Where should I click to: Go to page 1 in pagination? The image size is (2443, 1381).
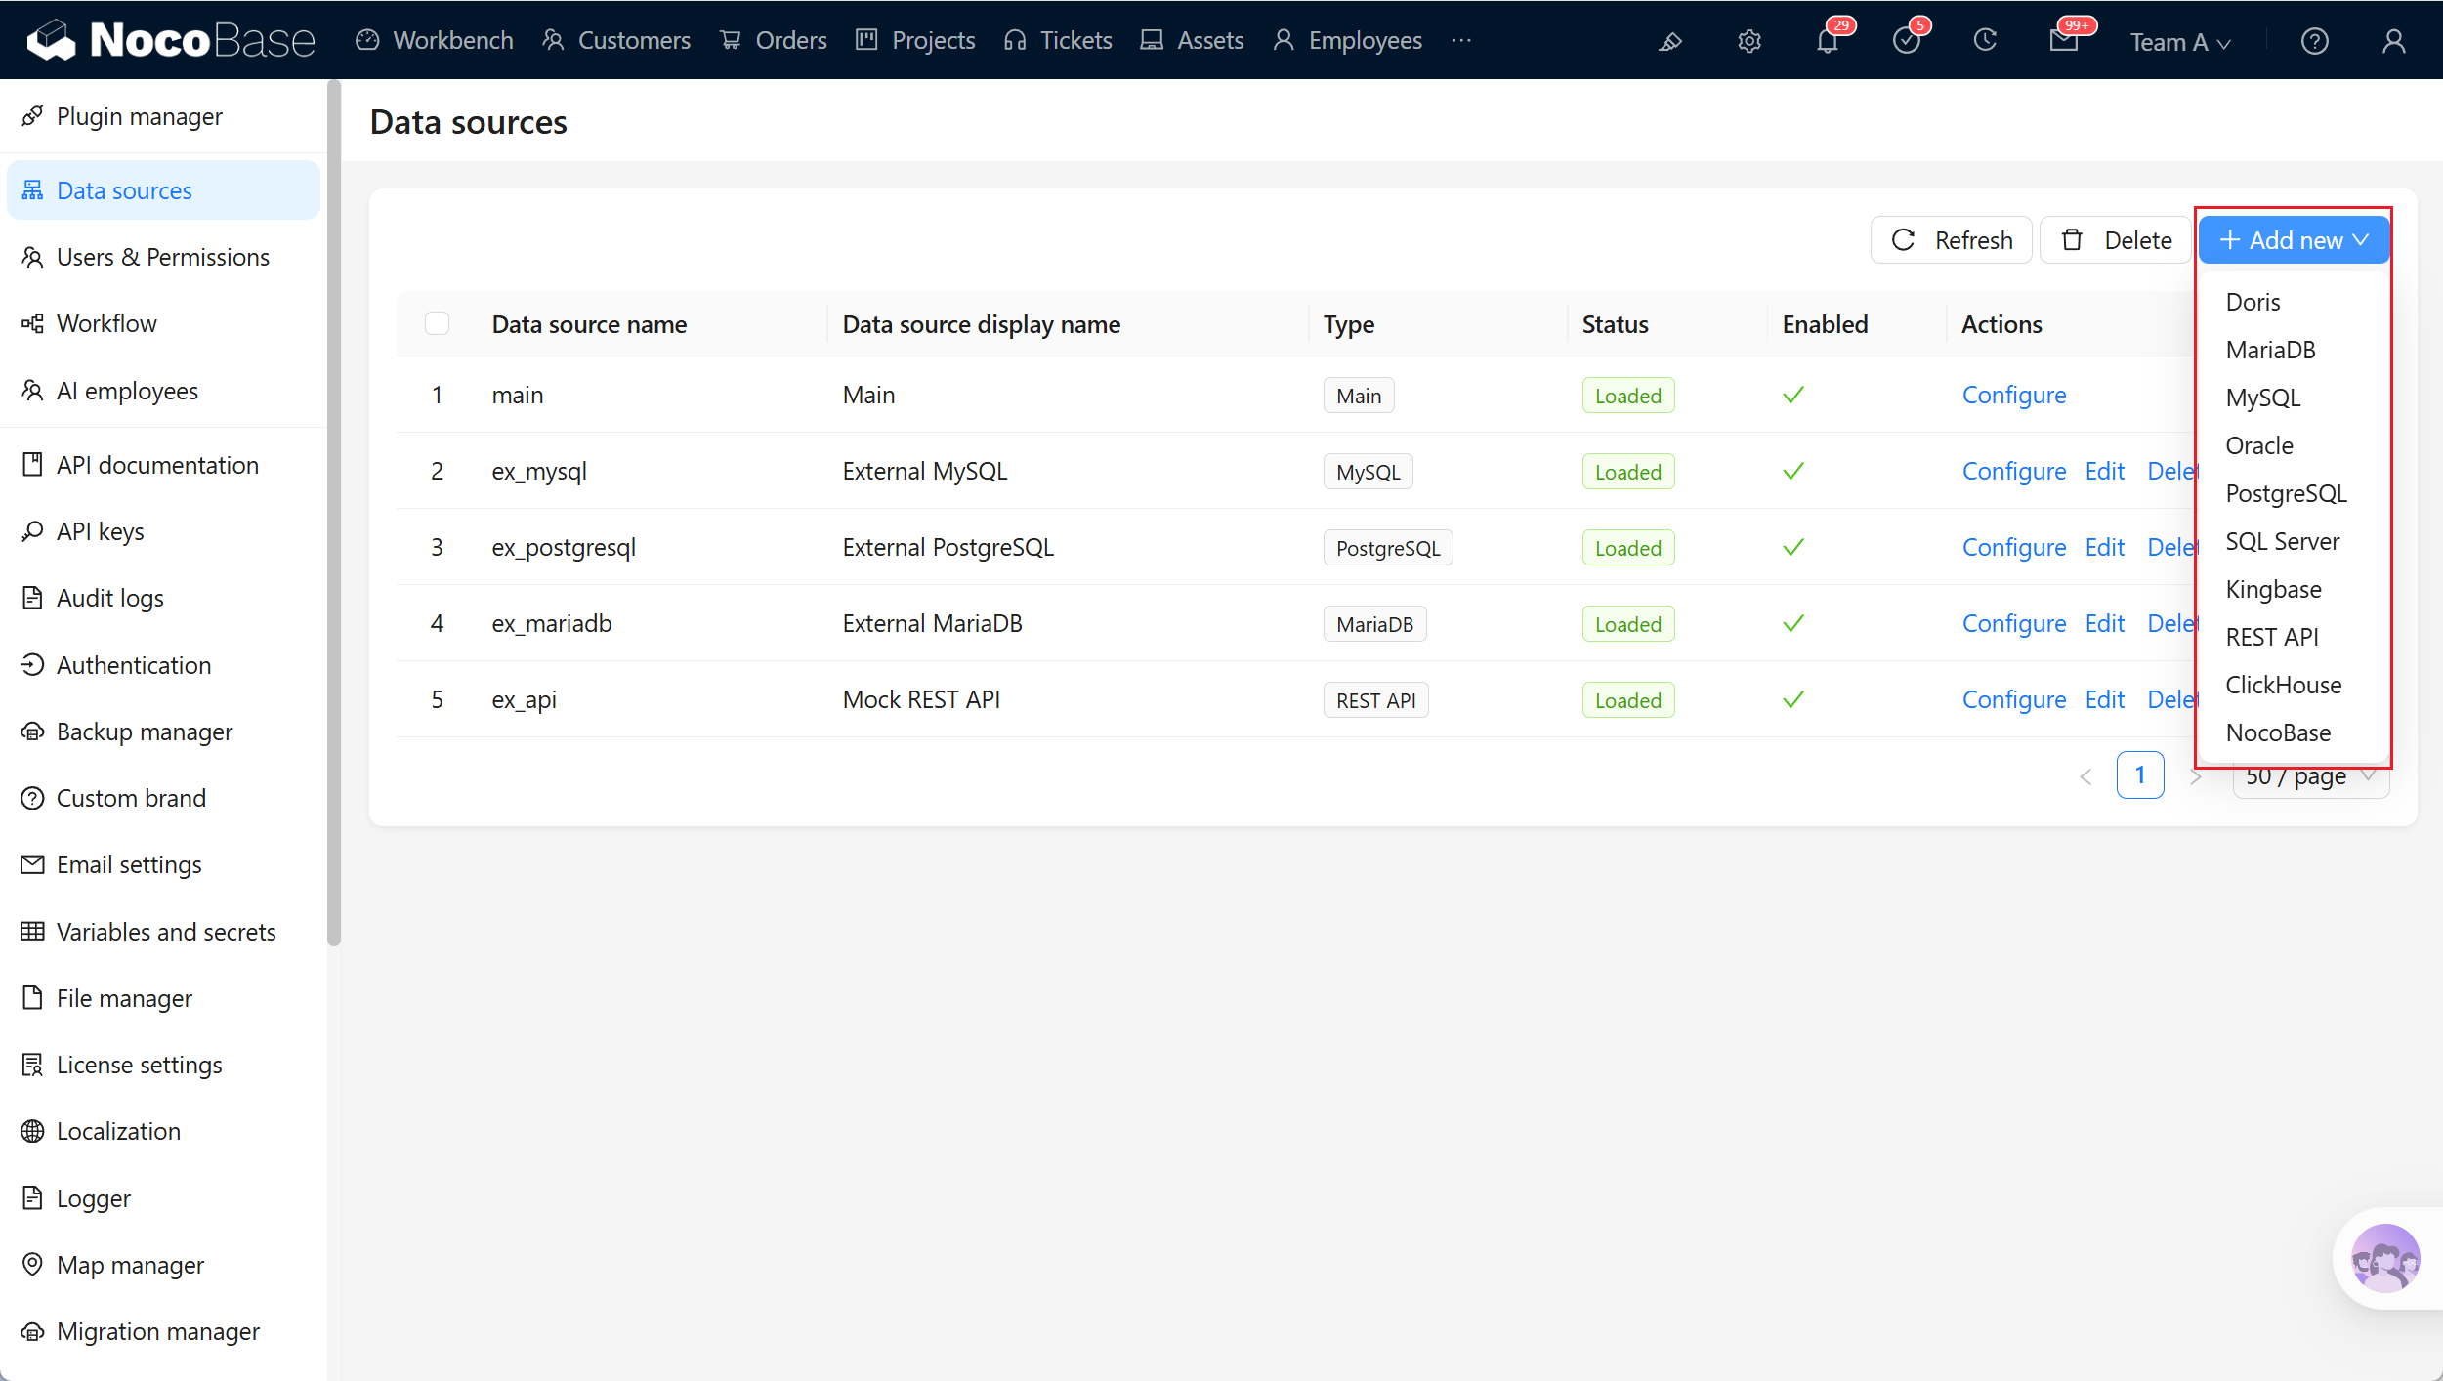pos(2140,775)
